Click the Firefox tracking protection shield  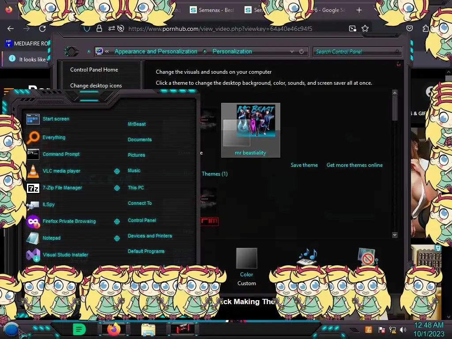pos(87,29)
